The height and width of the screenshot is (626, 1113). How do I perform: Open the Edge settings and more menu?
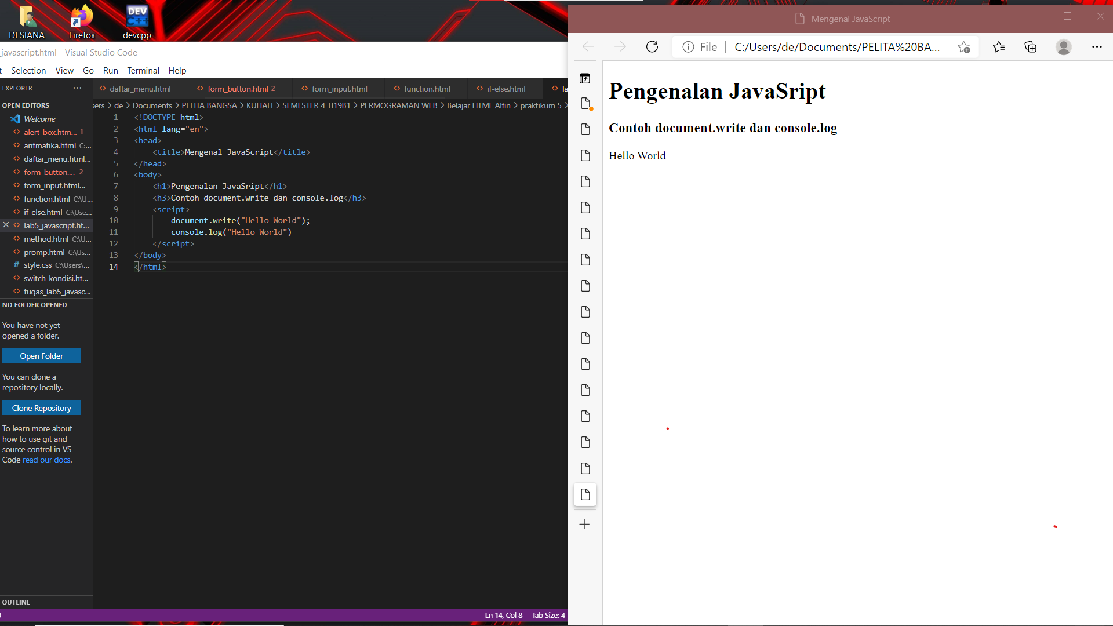click(1097, 47)
